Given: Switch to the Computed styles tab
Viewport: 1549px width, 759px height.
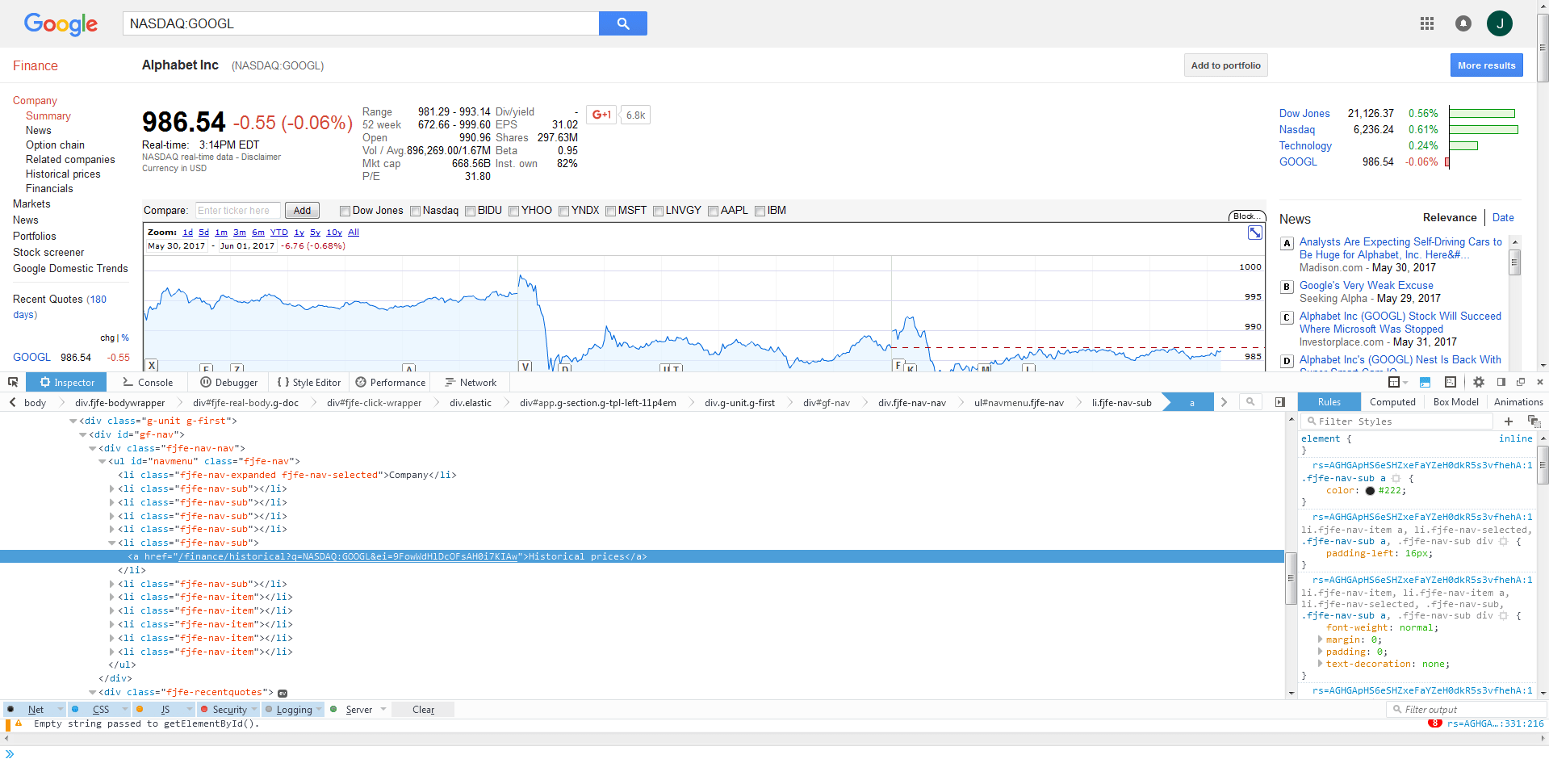Looking at the screenshot, I should pos(1392,402).
